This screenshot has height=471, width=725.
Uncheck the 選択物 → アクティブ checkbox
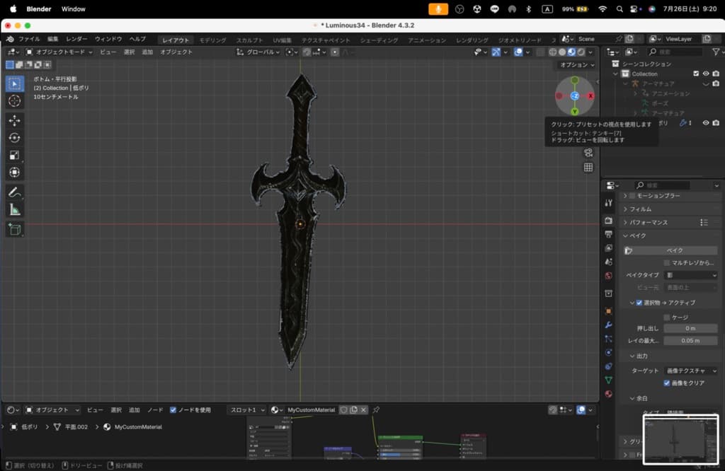click(639, 303)
